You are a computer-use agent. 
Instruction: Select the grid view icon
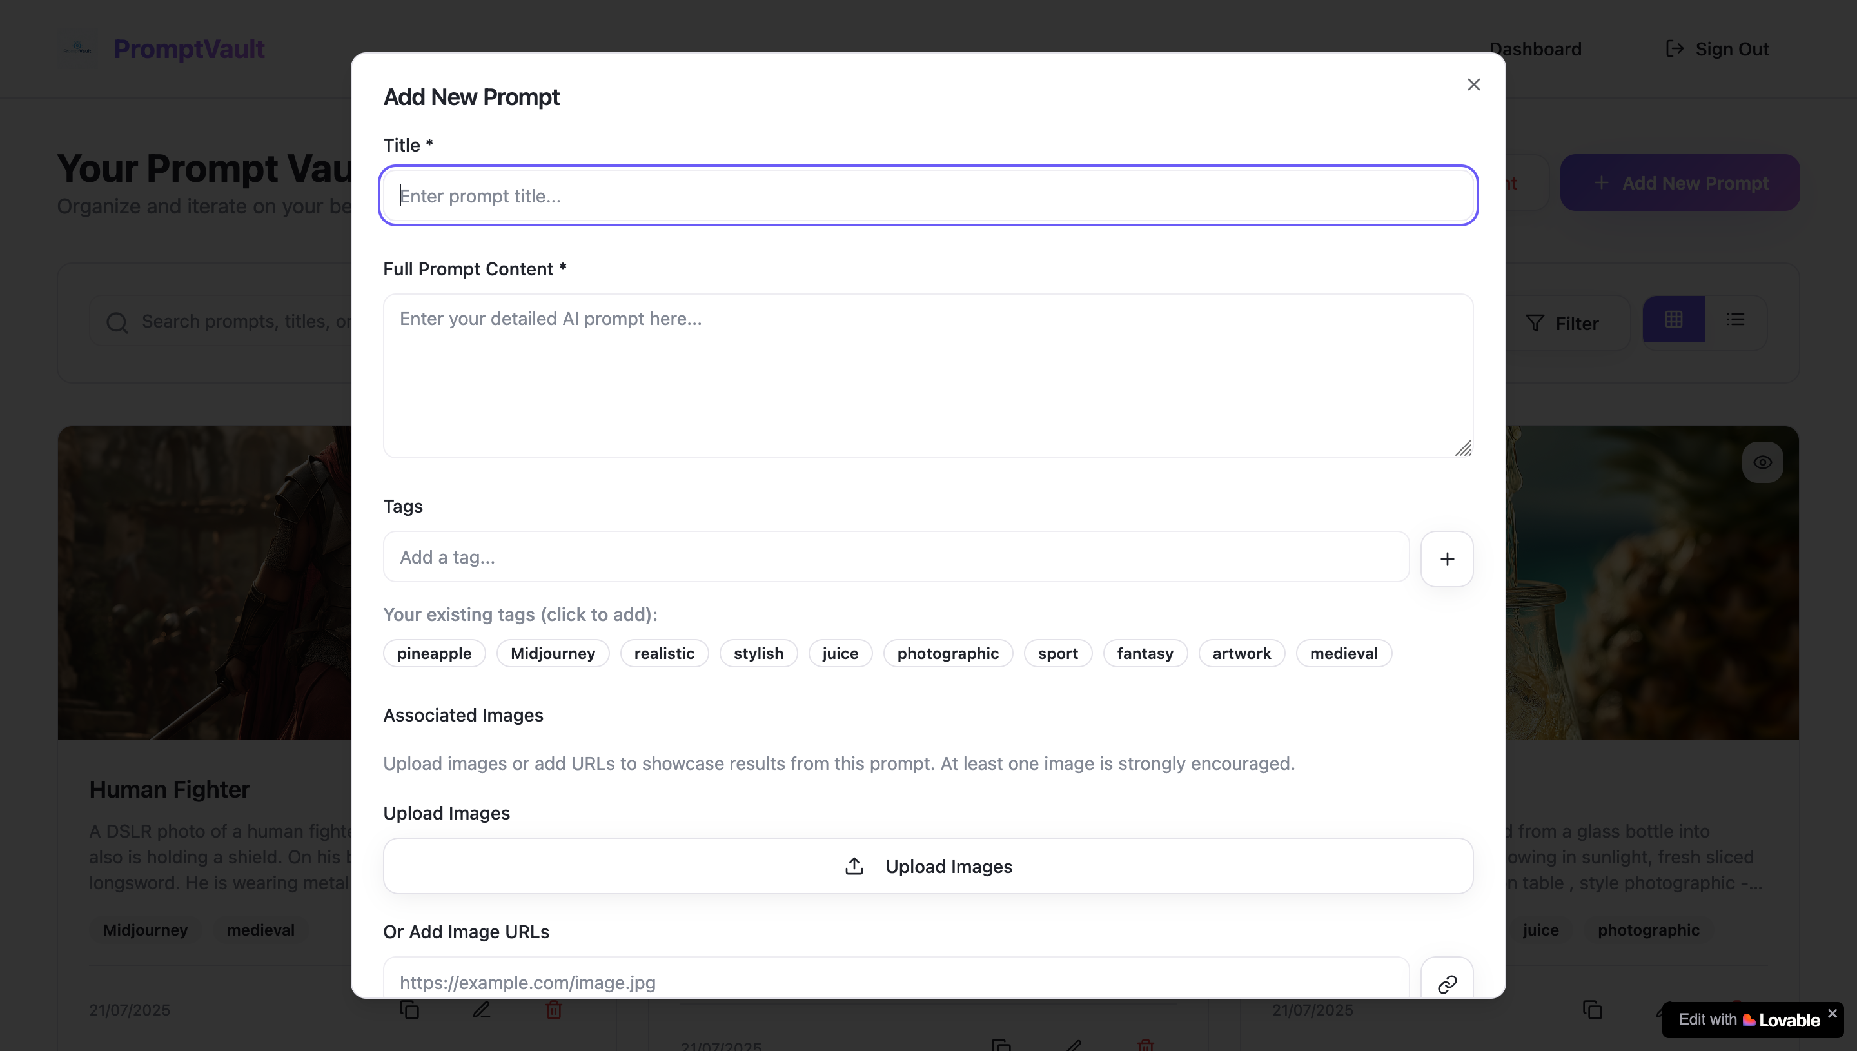pos(1673,319)
